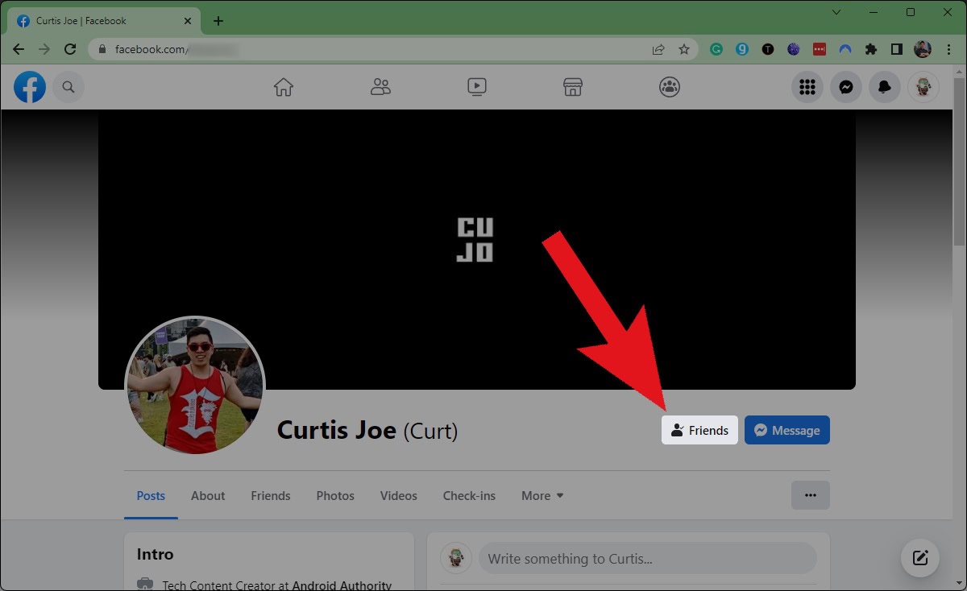Open Chrome's three-dot menu
Viewport: 967px width, 591px height.
point(948,49)
